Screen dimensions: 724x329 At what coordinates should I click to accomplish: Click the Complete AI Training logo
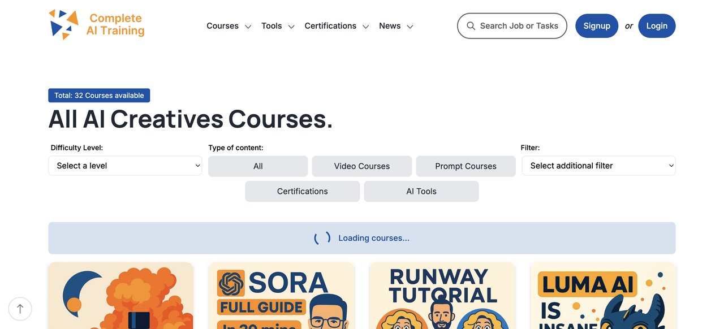[97, 25]
